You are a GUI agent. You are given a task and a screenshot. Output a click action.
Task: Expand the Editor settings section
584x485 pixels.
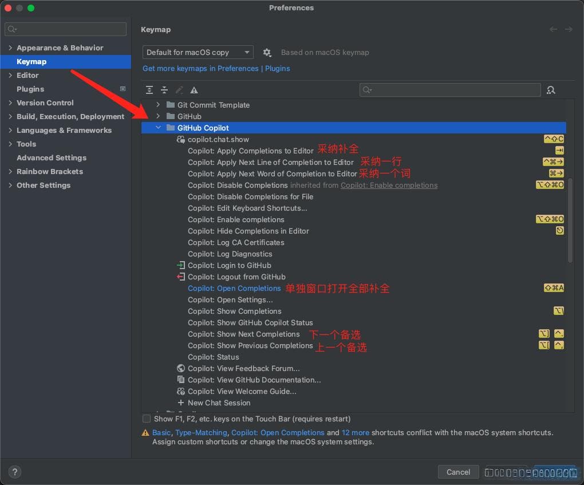(10, 75)
